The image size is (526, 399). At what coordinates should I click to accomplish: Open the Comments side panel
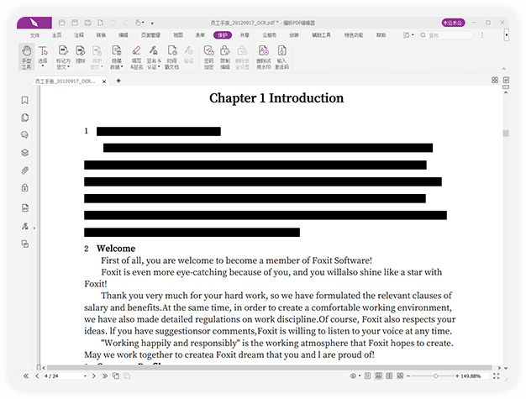pyautogui.click(x=25, y=134)
